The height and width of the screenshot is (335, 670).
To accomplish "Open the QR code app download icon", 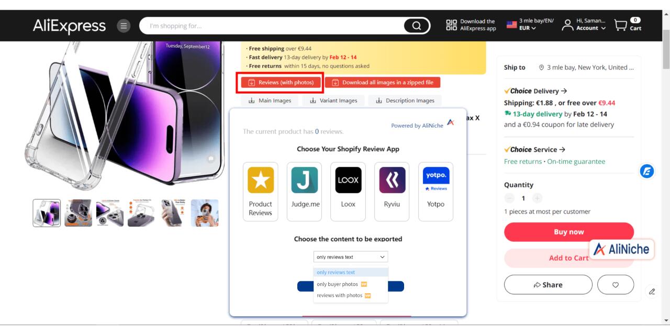I will click(451, 25).
